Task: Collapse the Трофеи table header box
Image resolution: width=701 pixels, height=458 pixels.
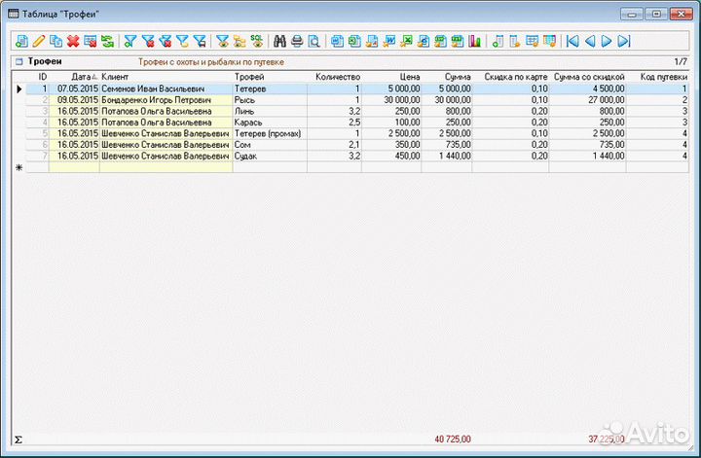Action: tap(18, 61)
